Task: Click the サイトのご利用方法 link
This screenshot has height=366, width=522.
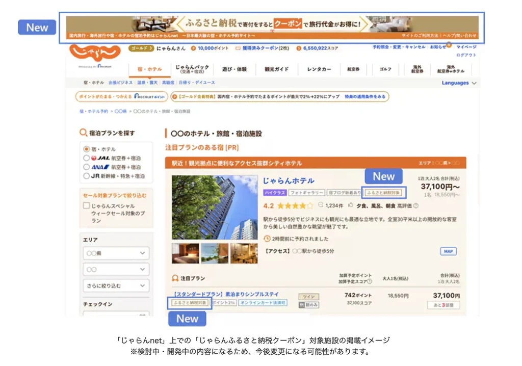Action: pyautogui.click(x=420, y=36)
